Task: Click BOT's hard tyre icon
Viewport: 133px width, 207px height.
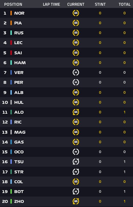Action: coord(76,191)
